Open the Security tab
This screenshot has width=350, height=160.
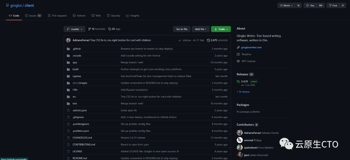(113, 16)
